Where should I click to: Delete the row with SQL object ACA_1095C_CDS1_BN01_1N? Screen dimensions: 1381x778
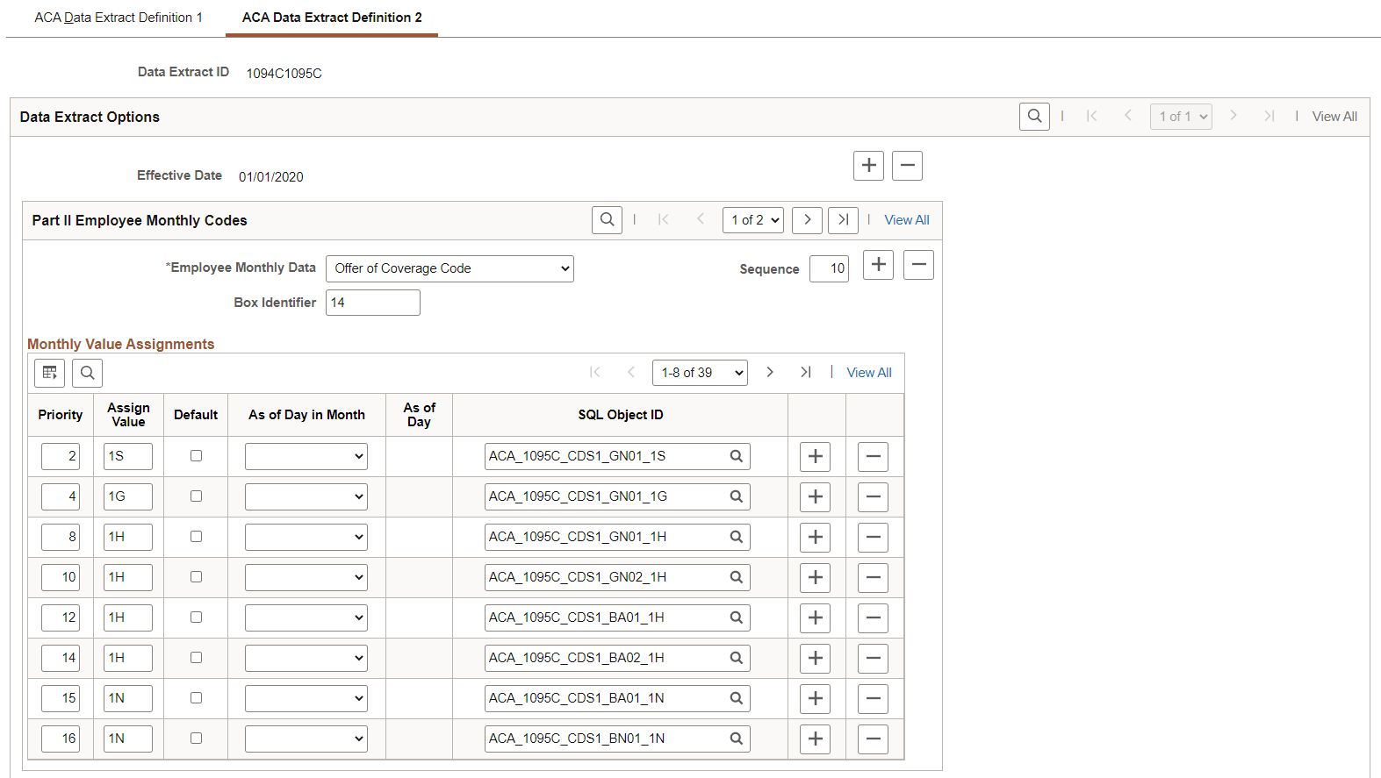pyautogui.click(x=873, y=739)
